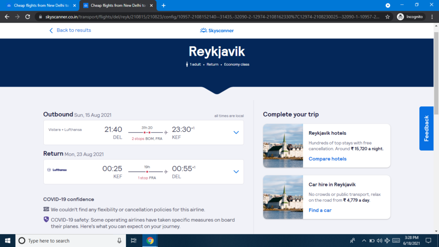The width and height of the screenshot is (439, 247).
Task: Open the Reykjavik hotels thumbnail image
Action: (x=283, y=146)
